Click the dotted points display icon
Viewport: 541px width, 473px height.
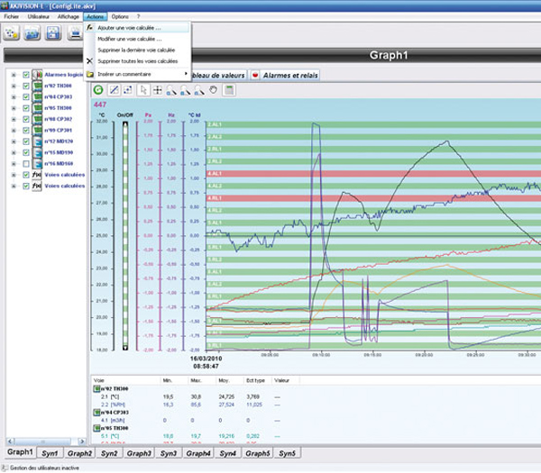128,90
